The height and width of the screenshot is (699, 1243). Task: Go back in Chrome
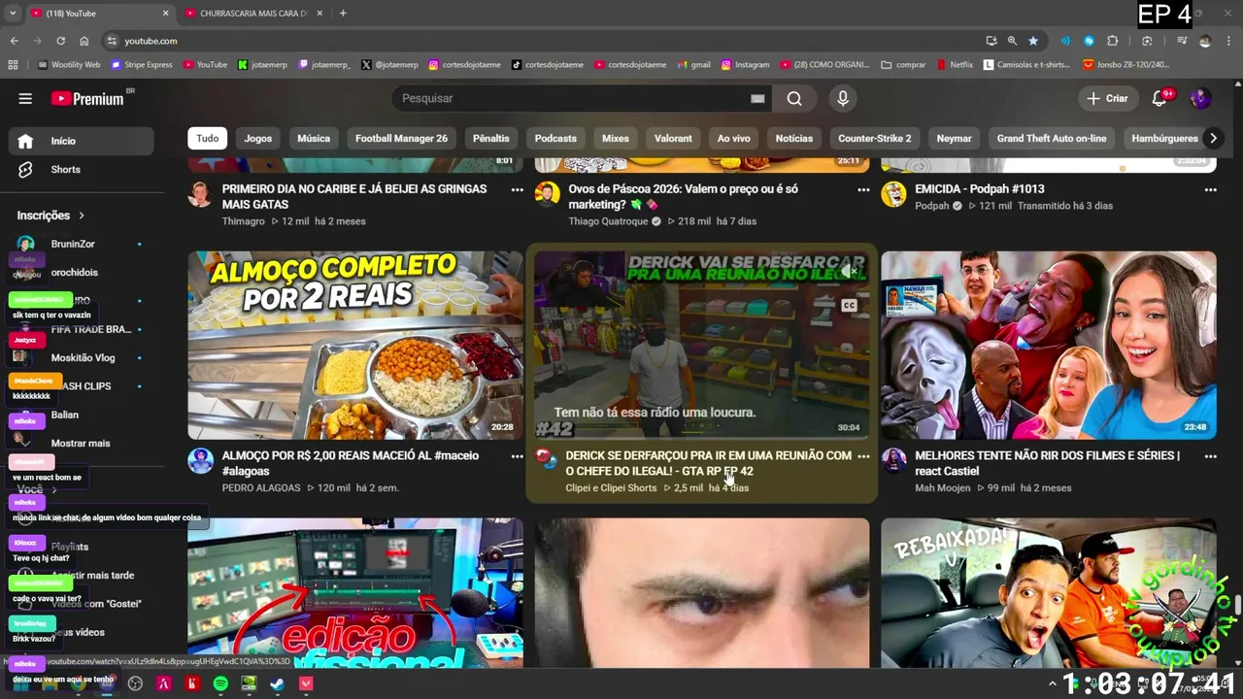click(14, 41)
